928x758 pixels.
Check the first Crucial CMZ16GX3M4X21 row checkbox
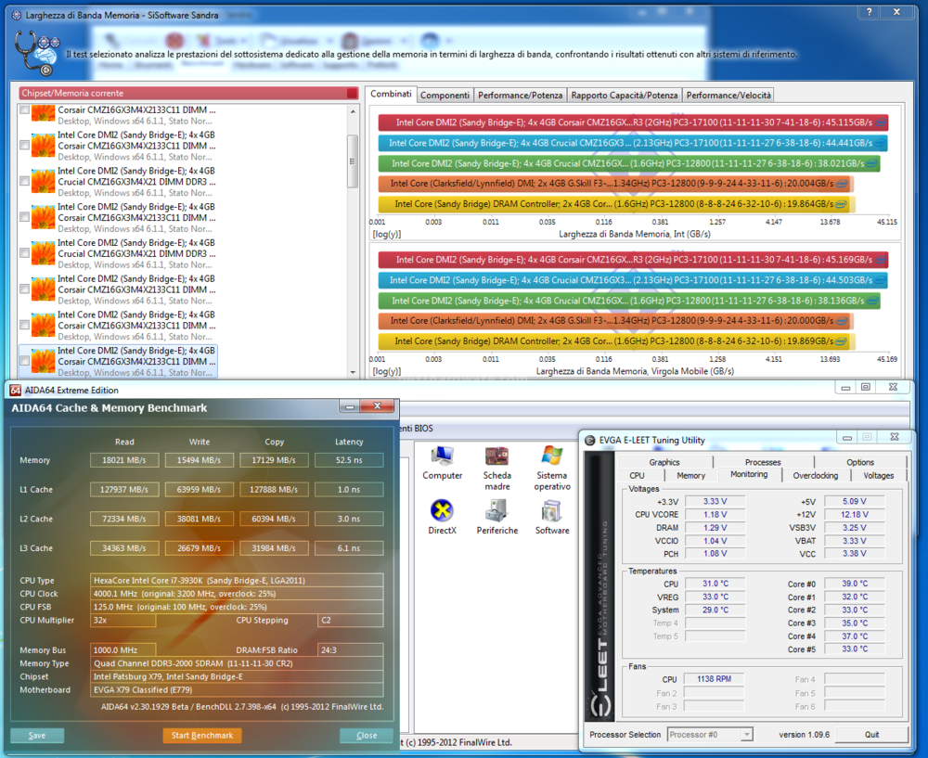[24, 181]
